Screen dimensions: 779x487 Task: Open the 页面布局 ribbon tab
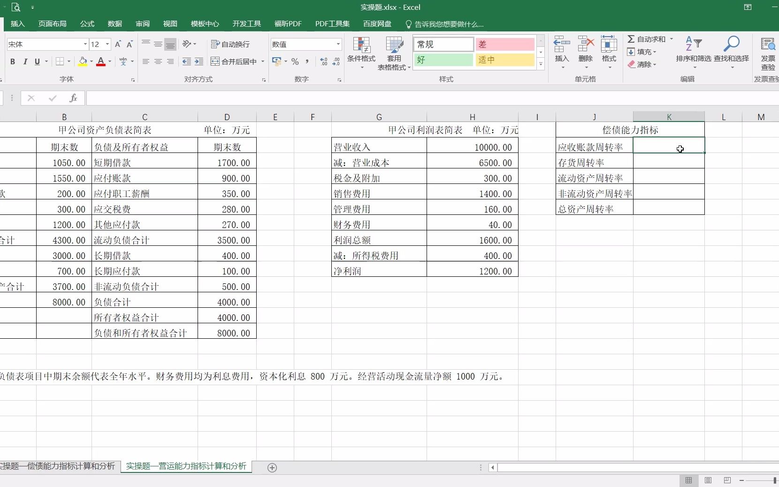[53, 24]
